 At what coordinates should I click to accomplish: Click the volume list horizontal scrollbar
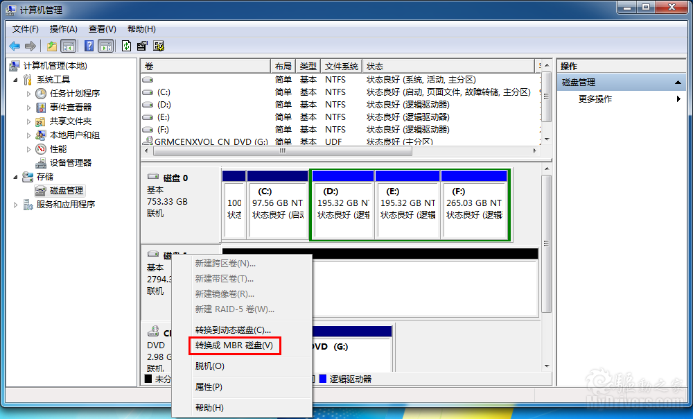click(x=340, y=151)
